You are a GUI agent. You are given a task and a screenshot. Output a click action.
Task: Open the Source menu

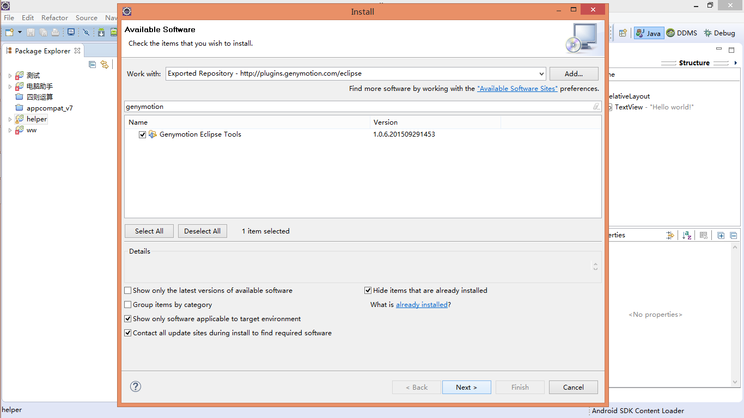(x=87, y=17)
